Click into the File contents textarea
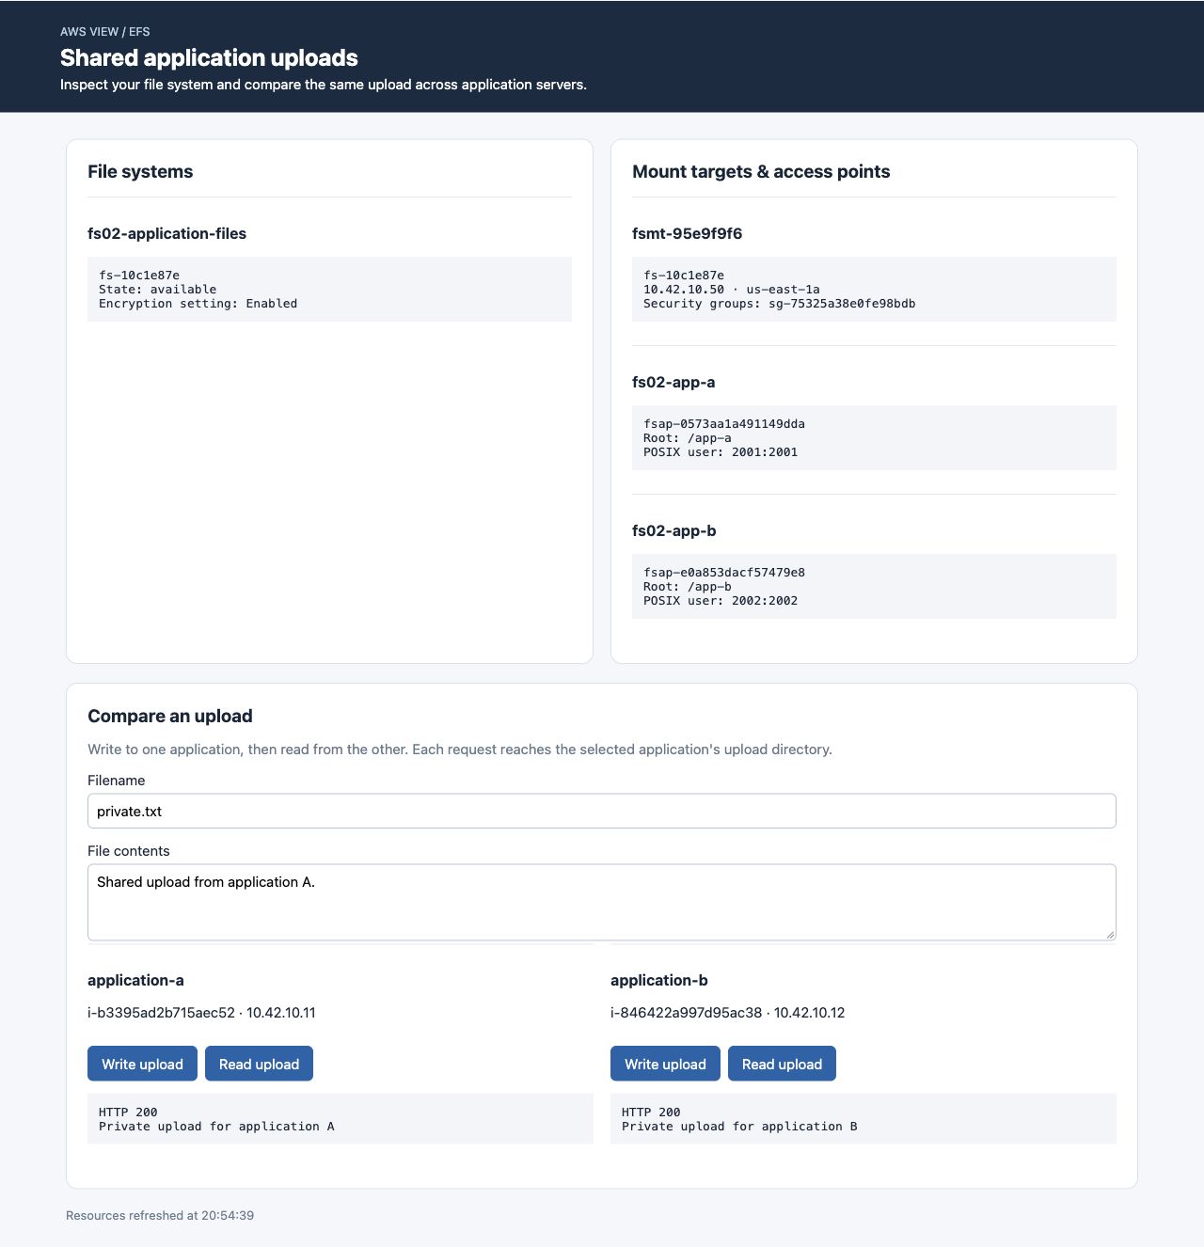 click(x=602, y=902)
